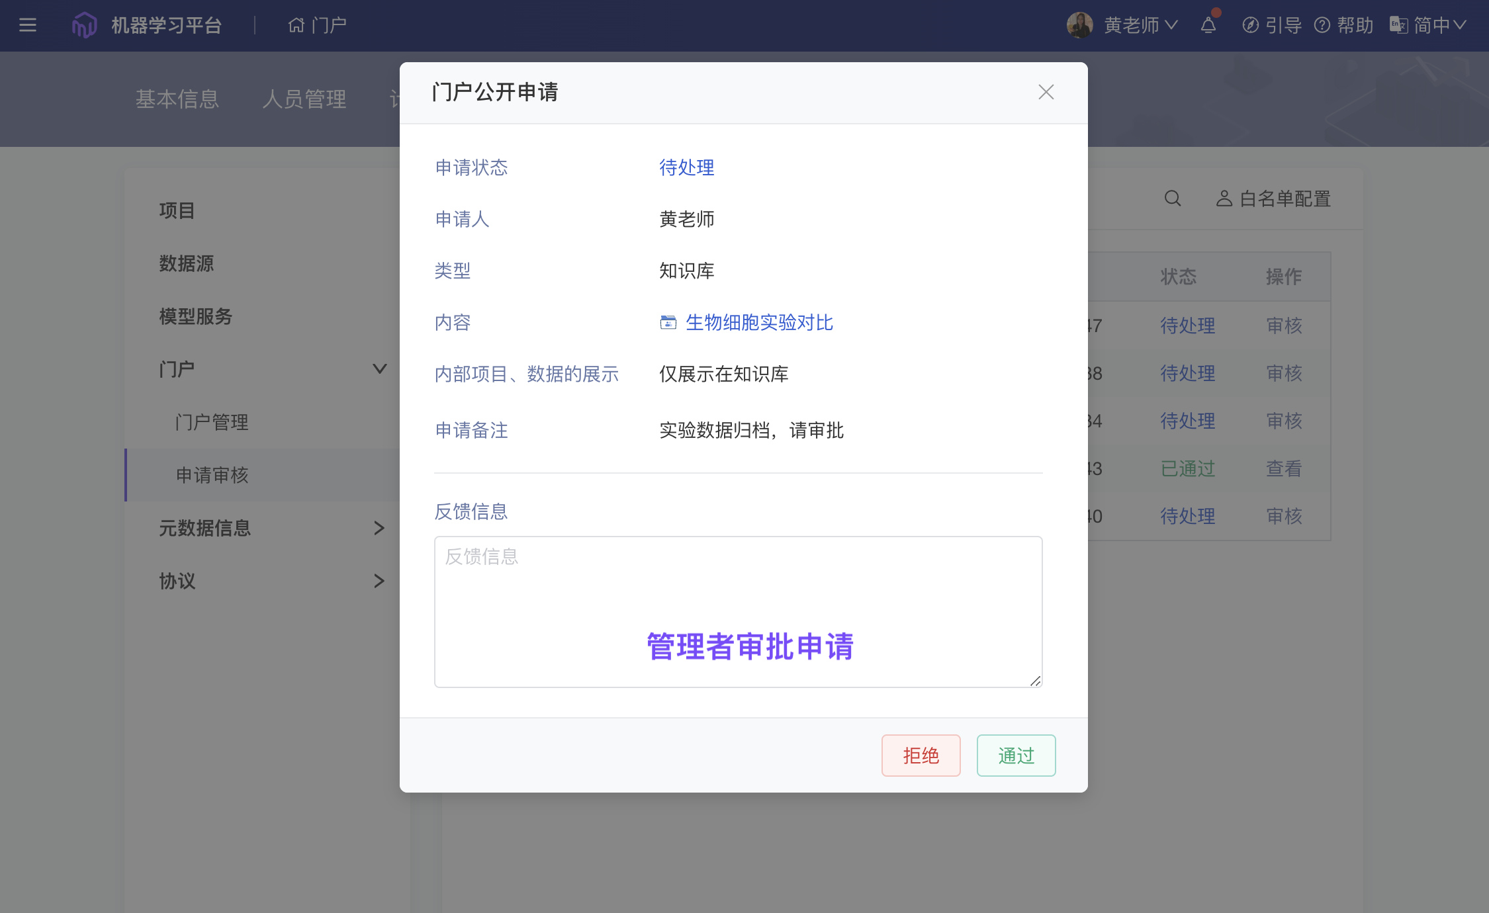The height and width of the screenshot is (913, 1489).
Task: Open the hamburger menu icon
Action: click(28, 25)
